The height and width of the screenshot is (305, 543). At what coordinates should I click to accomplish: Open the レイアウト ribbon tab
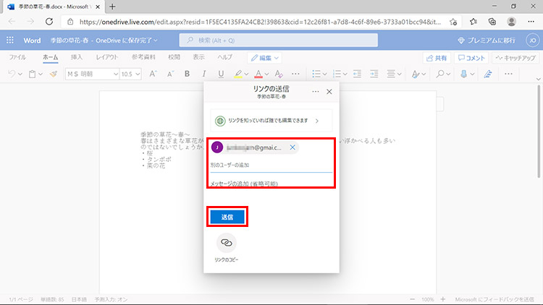pos(107,56)
